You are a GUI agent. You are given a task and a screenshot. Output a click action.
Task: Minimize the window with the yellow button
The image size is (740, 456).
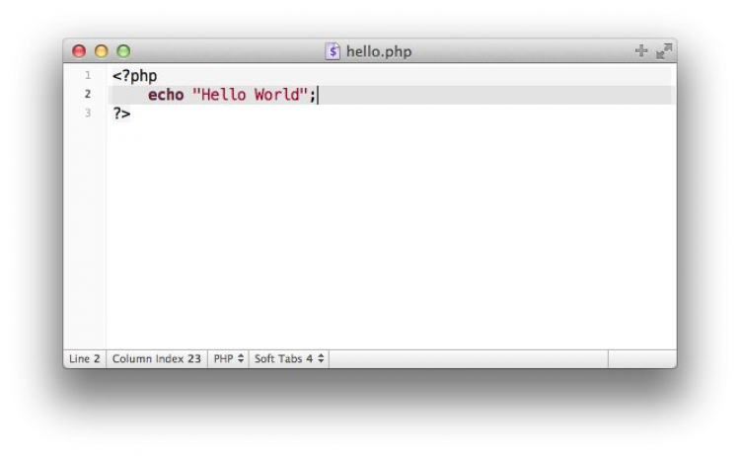102,51
